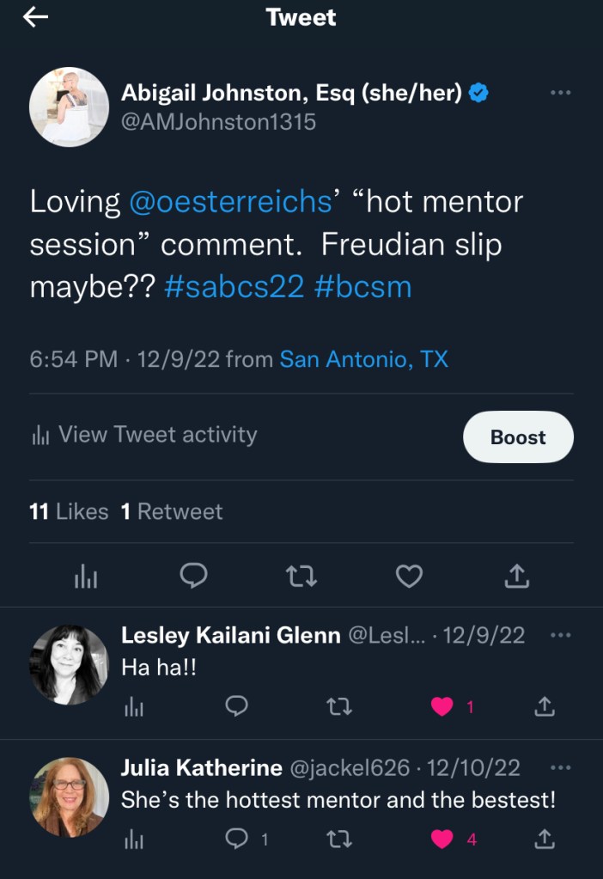
Task: Go back using the arrow icon
Action: click(36, 18)
